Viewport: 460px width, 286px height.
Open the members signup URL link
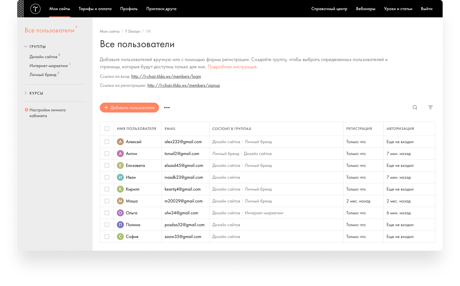pos(183,85)
